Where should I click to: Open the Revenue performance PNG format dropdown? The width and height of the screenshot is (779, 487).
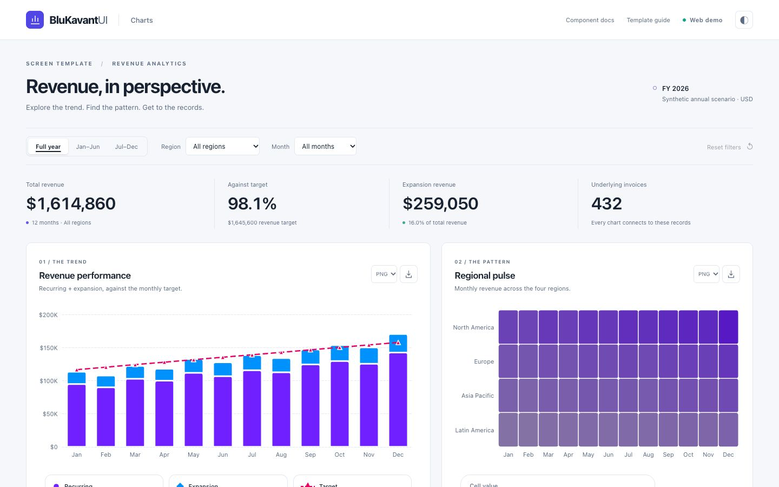pyautogui.click(x=384, y=274)
